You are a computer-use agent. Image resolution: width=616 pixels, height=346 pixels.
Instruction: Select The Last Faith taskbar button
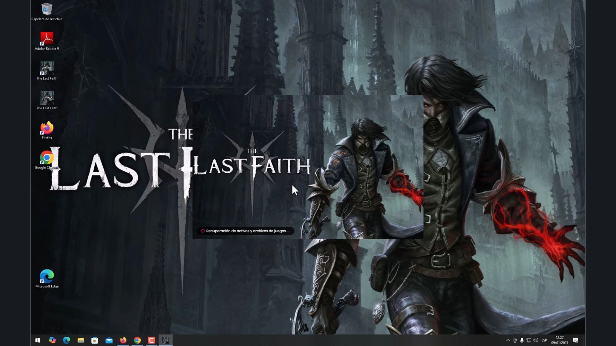point(166,340)
